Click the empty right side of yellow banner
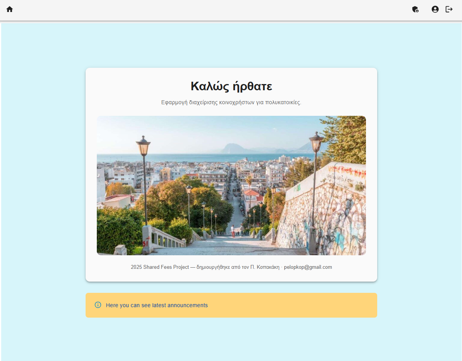Image resolution: width=462 pixels, height=361 pixels. click(310, 305)
